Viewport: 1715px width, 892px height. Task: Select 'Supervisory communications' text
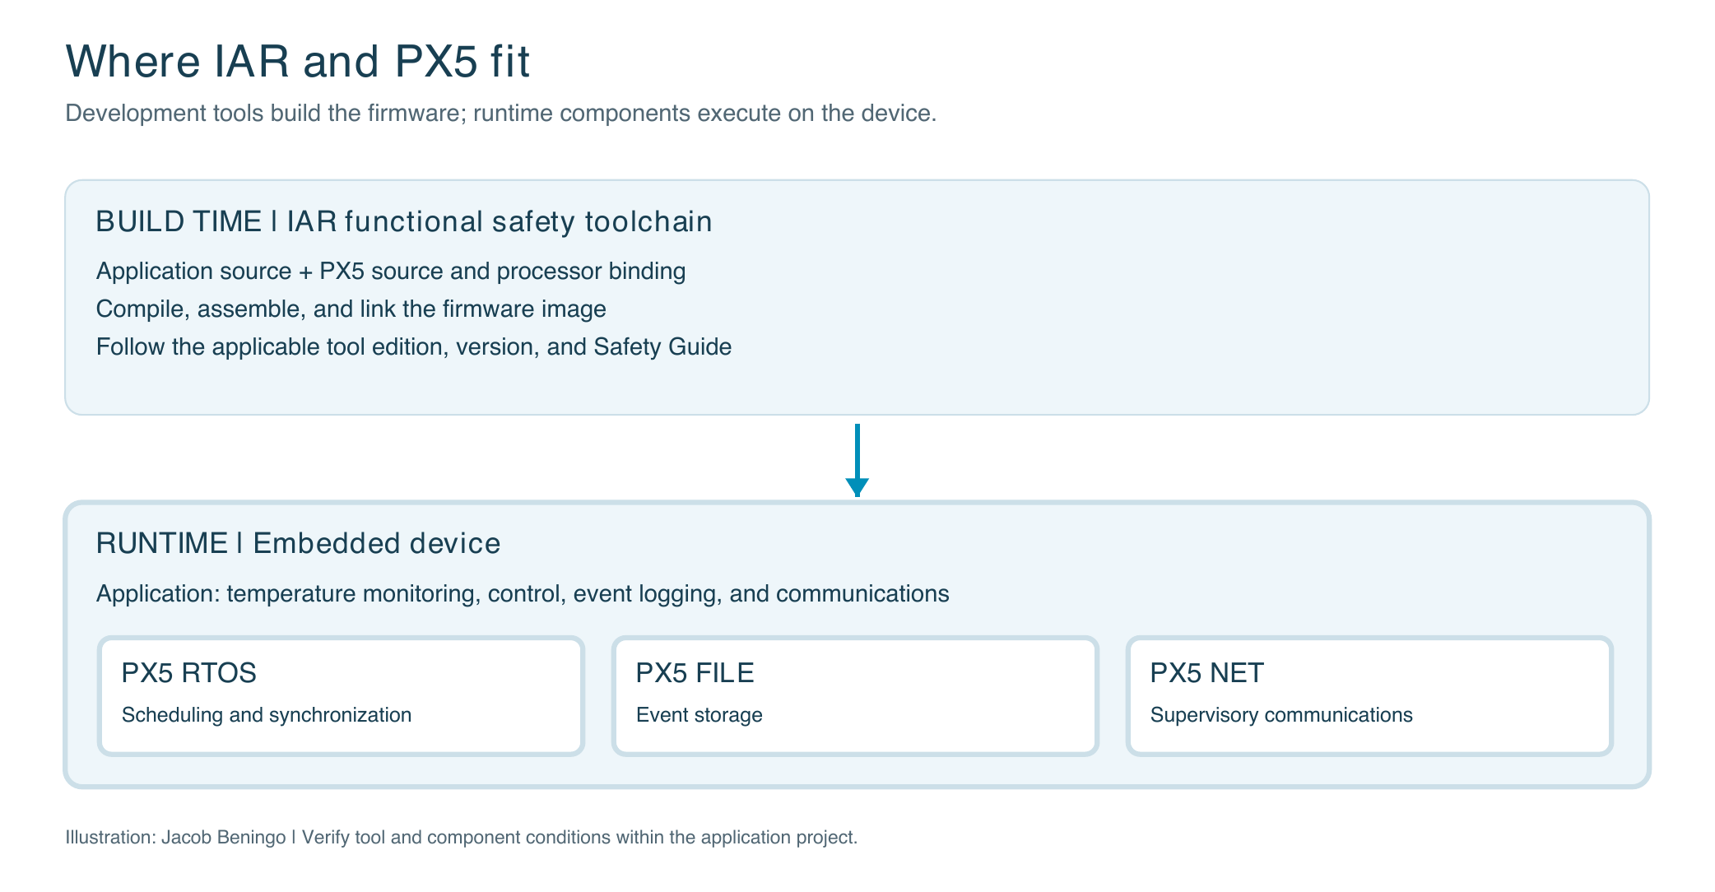(1281, 714)
